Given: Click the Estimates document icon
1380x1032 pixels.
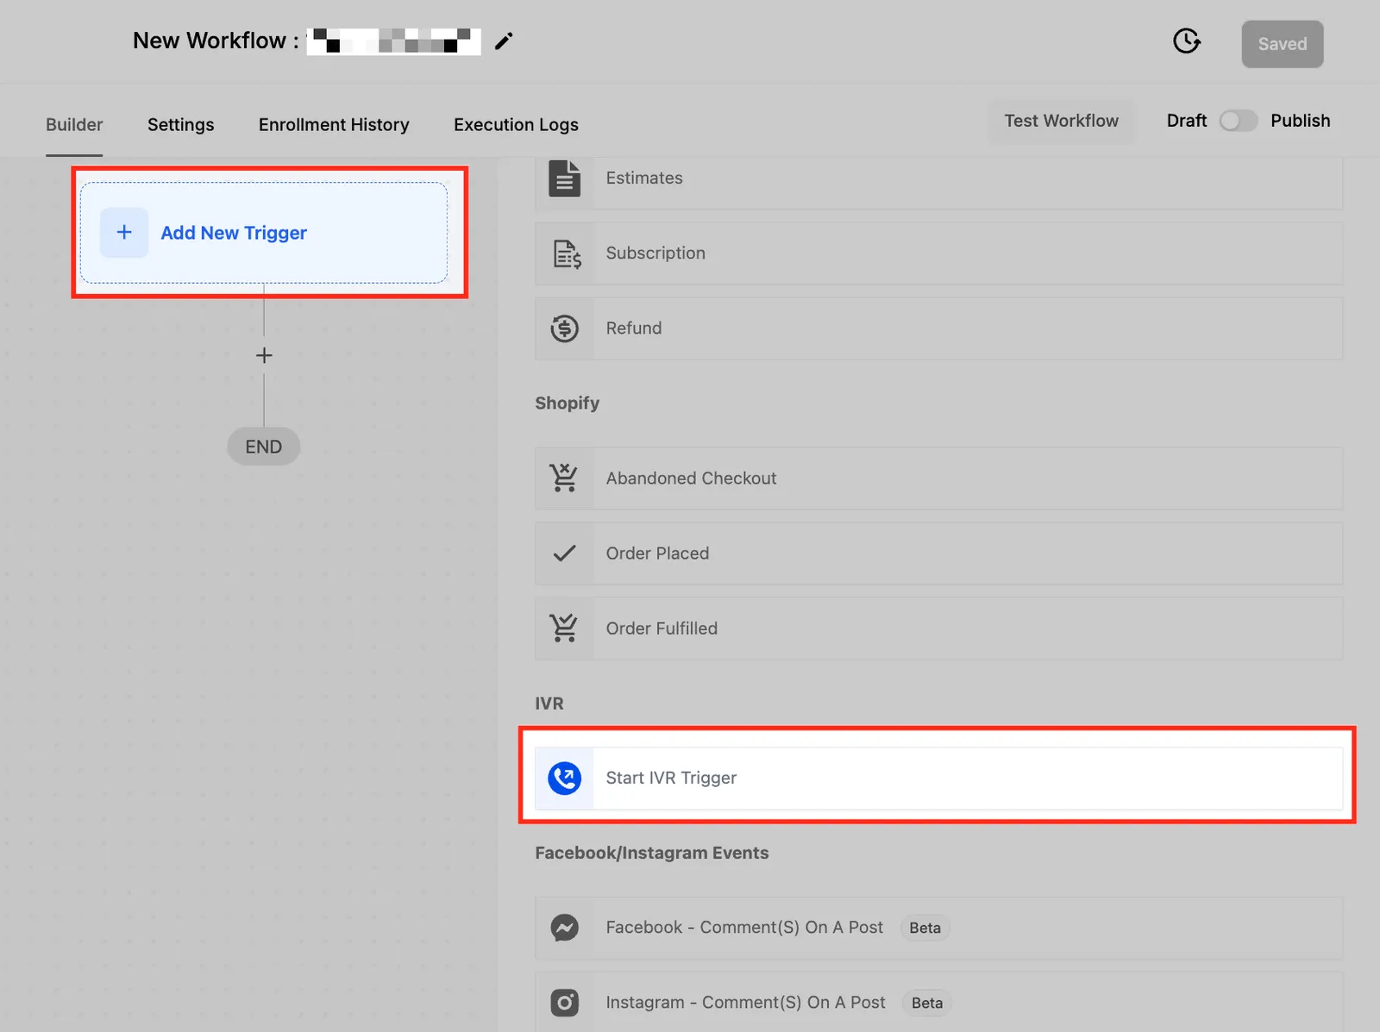Looking at the screenshot, I should click(565, 178).
